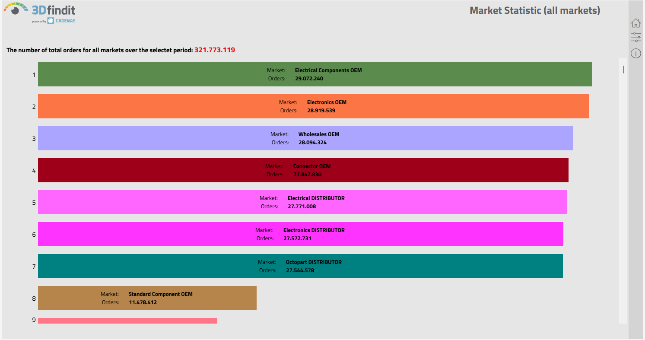
Task: Show information via the info icon
Action: 635,53
